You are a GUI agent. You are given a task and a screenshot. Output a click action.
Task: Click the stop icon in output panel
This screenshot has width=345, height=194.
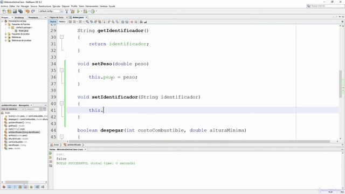[x=51, y=162]
